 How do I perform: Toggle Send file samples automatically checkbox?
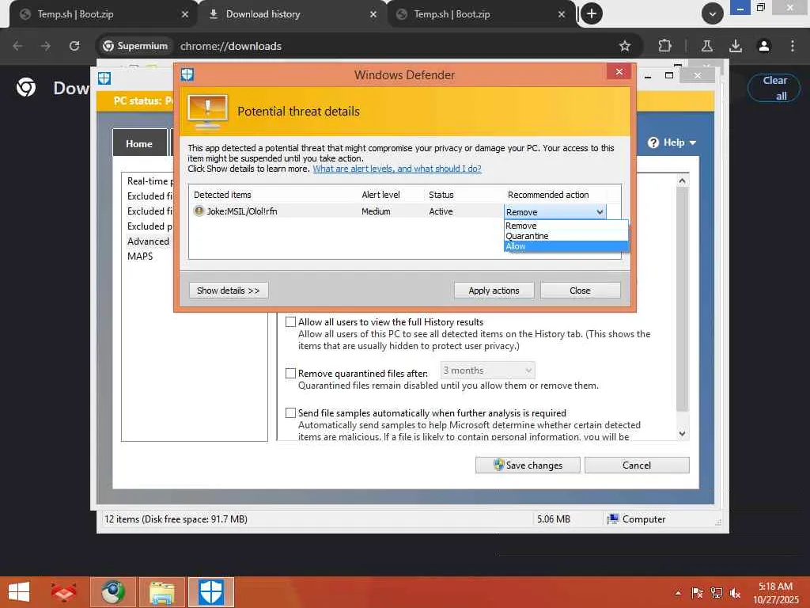click(291, 413)
